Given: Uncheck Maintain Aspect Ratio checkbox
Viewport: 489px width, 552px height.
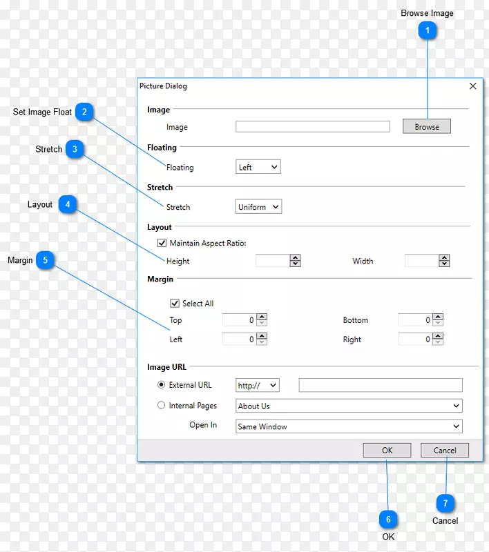Looking at the screenshot, I should click(x=162, y=243).
